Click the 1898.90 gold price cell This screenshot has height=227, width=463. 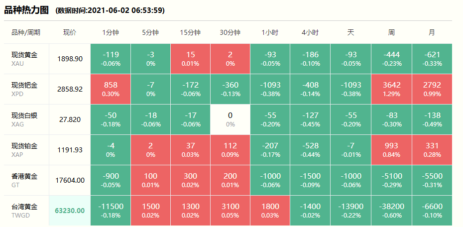coord(70,59)
